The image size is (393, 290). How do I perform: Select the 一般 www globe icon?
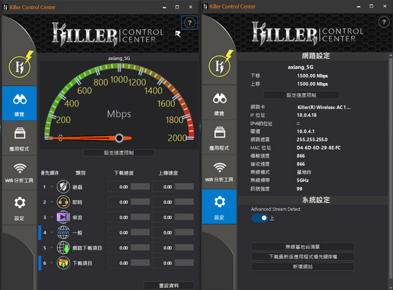[63, 233]
